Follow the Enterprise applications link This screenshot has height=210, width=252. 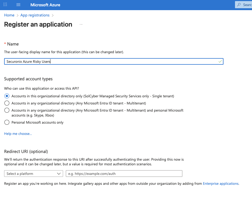(220, 184)
